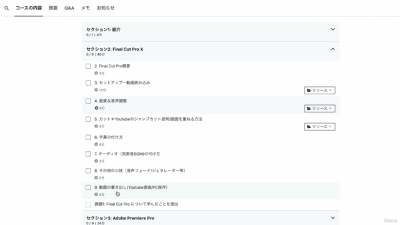This screenshot has height=225, width=400.
Task: Check lecture 9. 動画の書き出し
Action: click(88, 187)
